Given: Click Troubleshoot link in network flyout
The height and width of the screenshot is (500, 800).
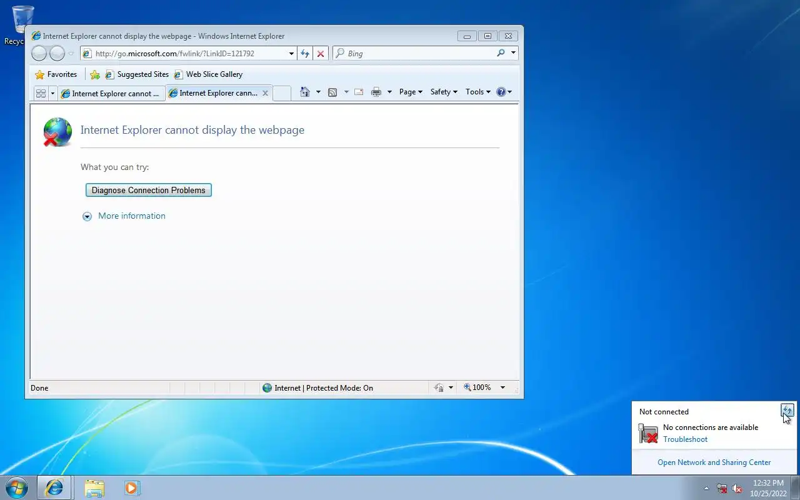Looking at the screenshot, I should [685, 439].
